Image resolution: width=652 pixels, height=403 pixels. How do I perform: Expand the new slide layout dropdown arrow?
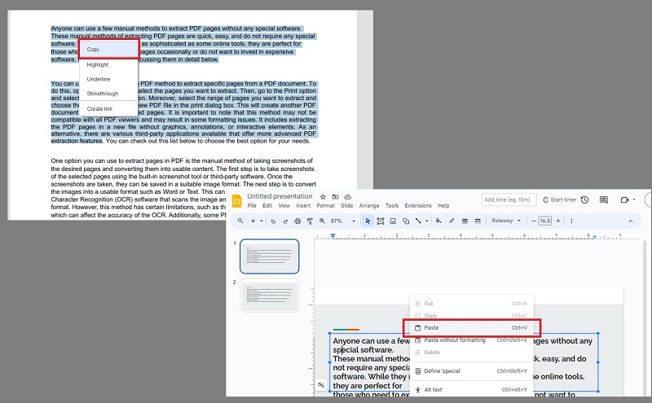pos(262,221)
